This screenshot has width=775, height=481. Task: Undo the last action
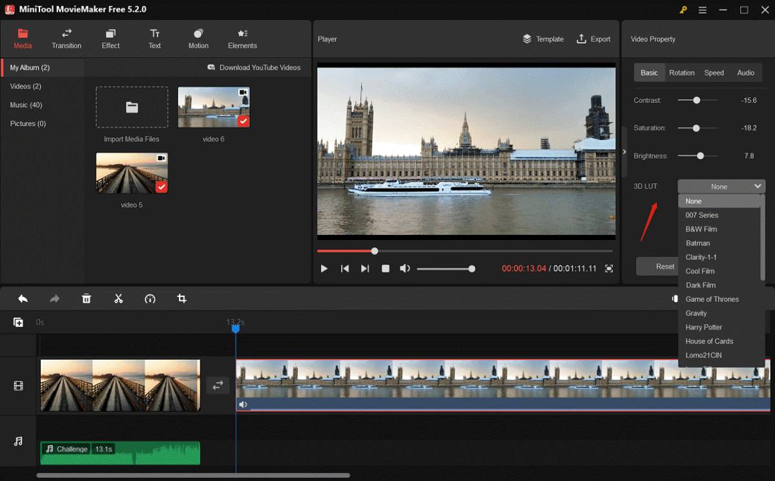pos(23,298)
